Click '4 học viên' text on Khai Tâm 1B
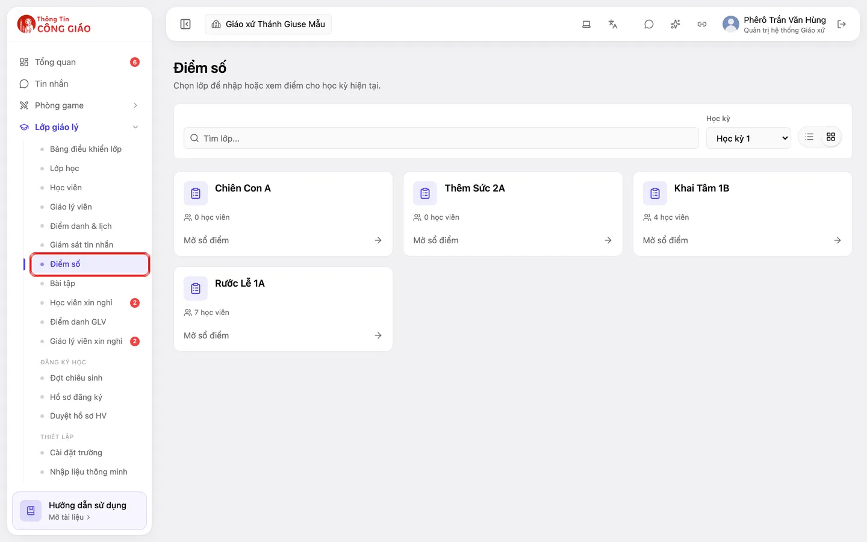 (671, 217)
